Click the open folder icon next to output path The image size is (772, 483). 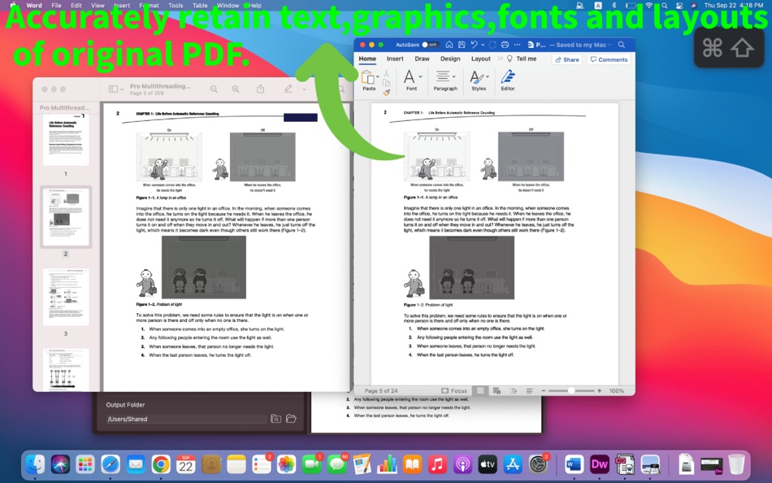[291, 419]
